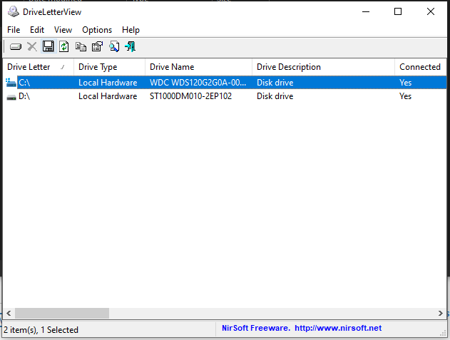The height and width of the screenshot is (340, 450).
Task: Select the D:\ drive letter cell
Action: [24, 96]
